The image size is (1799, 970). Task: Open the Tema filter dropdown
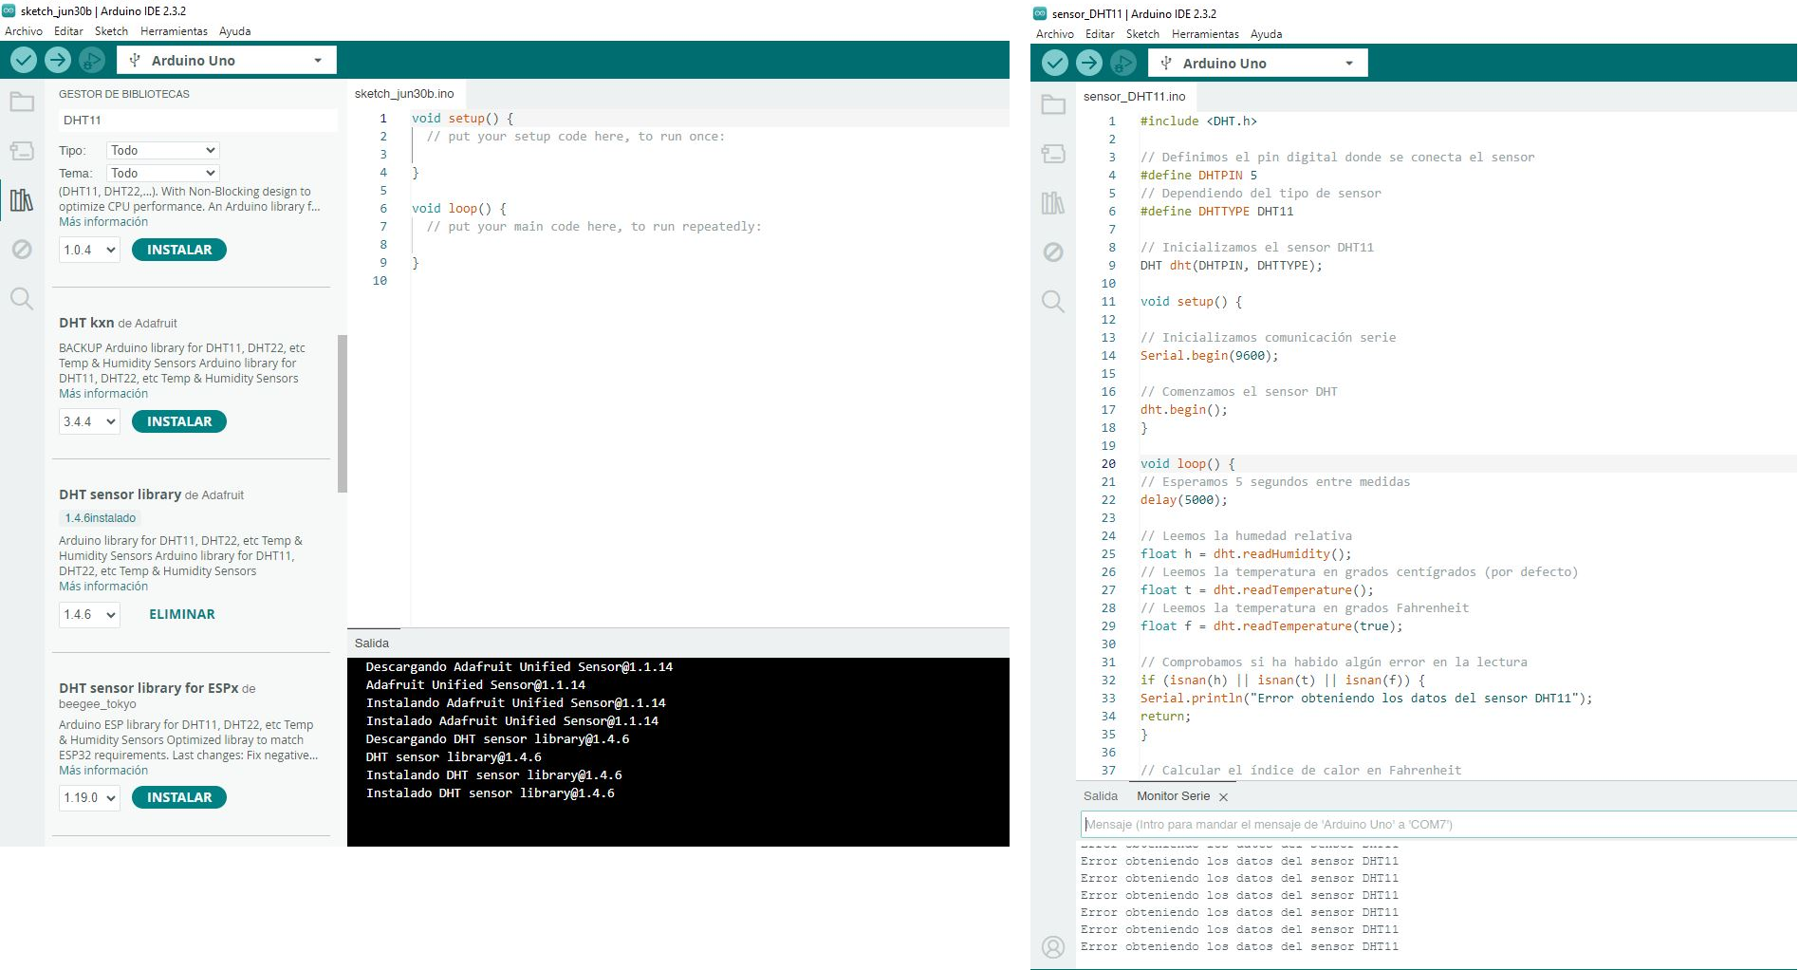pos(162,174)
